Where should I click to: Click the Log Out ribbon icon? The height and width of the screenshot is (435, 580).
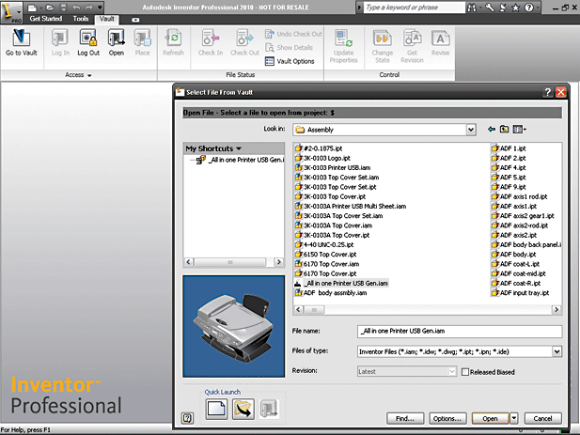click(x=88, y=39)
